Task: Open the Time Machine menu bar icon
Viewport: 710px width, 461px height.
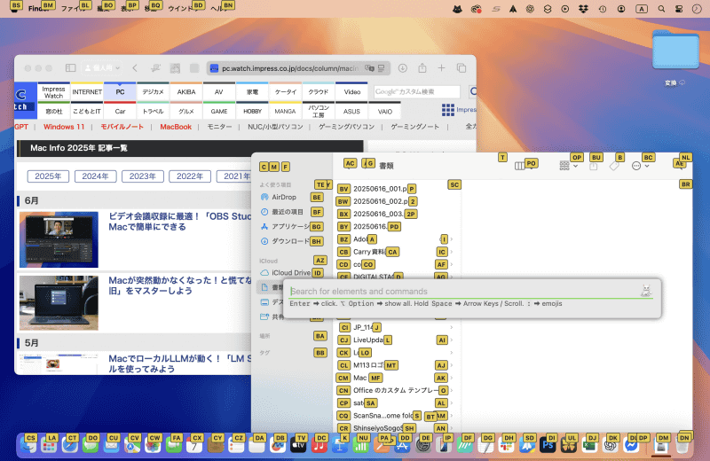Action: tap(603, 9)
